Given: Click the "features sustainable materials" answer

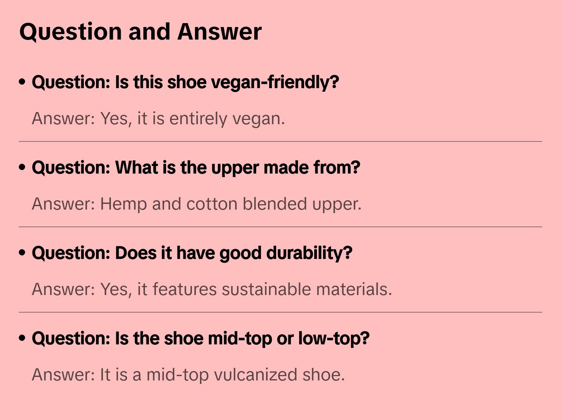Looking at the screenshot, I should [x=212, y=289].
